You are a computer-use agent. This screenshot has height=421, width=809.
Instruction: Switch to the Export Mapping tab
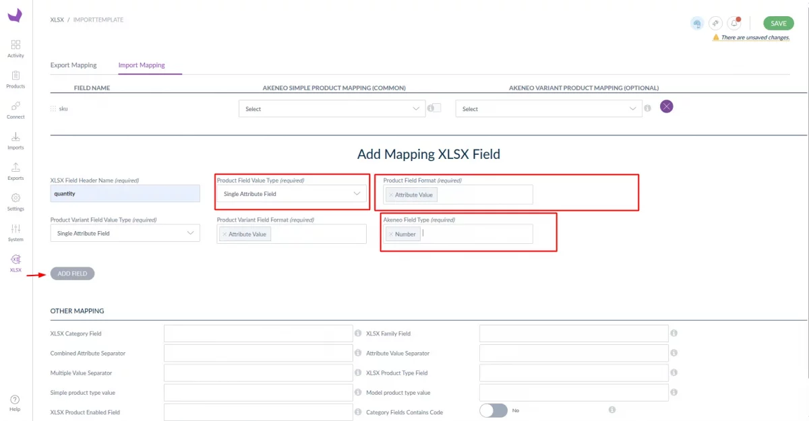73,65
